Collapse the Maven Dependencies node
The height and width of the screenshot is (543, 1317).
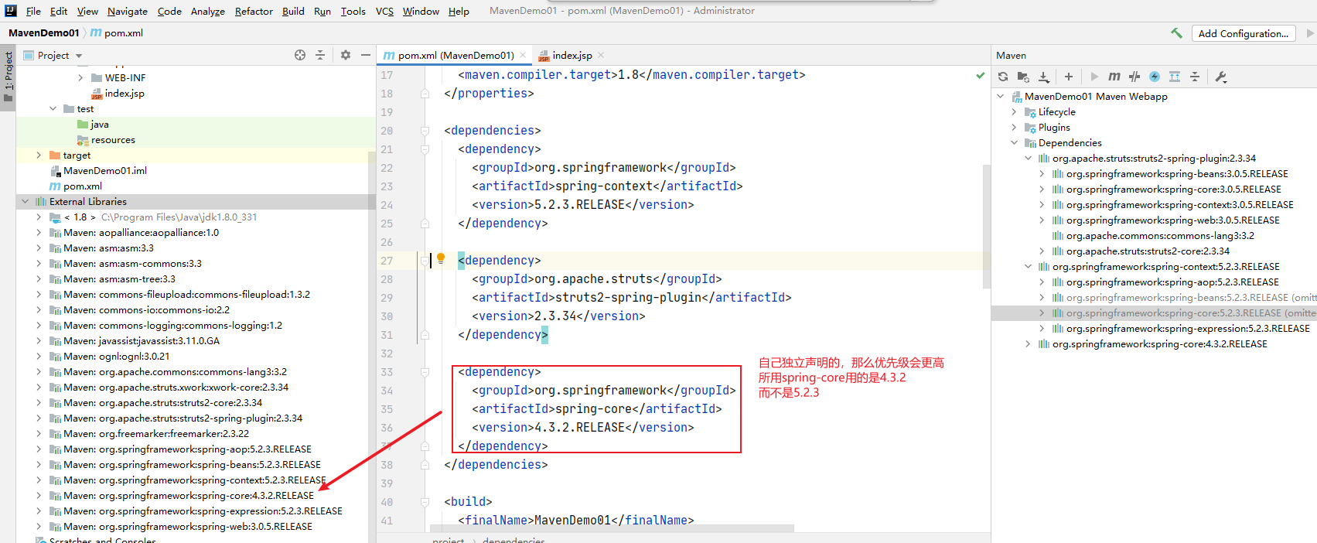tap(1014, 142)
